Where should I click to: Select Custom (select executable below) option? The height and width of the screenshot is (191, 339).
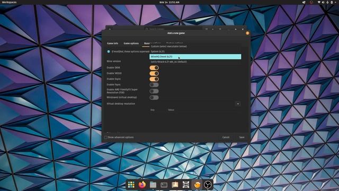tap(195, 46)
